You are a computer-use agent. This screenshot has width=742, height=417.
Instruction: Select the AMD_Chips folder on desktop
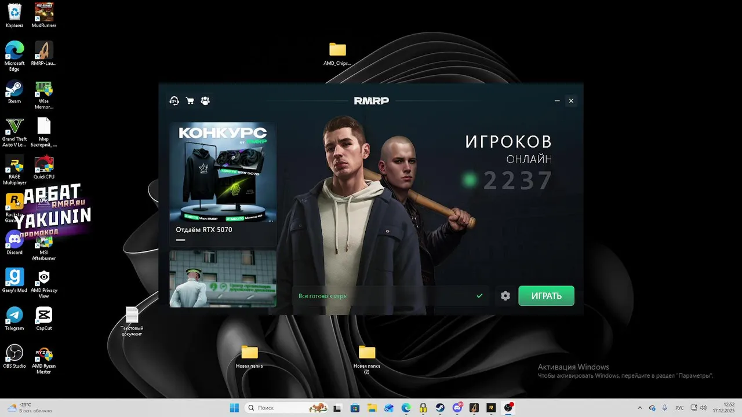tap(337, 54)
